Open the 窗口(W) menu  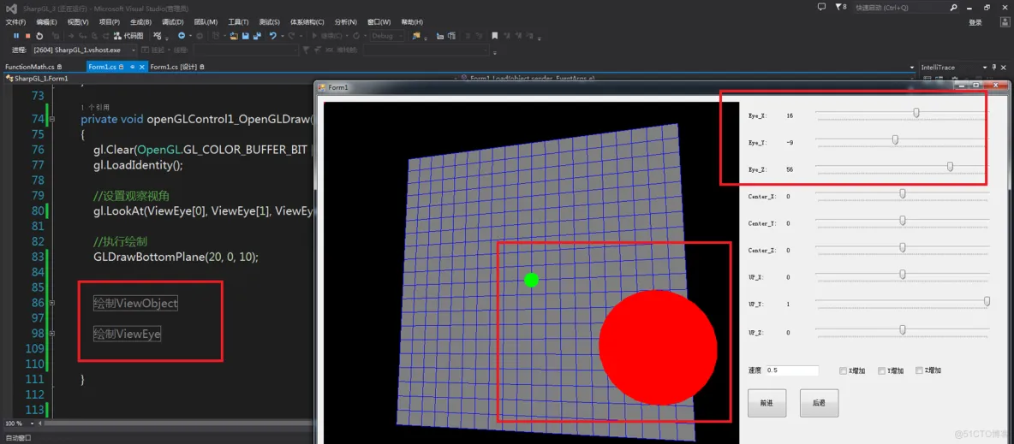[379, 22]
